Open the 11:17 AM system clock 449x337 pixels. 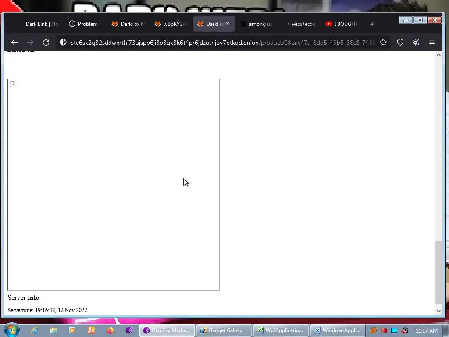click(x=426, y=330)
